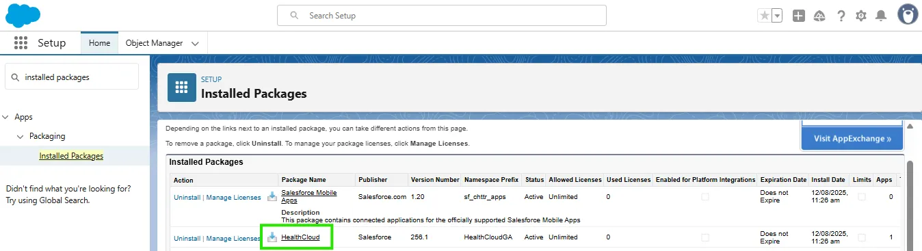The image size is (922, 251).
Task: Click the Quick Find box containing installed packages
Action: point(72,77)
